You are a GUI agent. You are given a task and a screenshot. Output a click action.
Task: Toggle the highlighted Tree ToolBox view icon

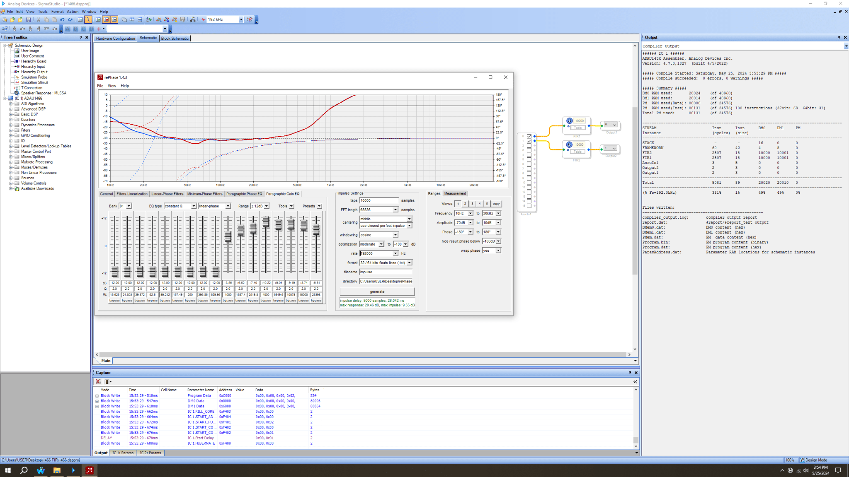coord(88,19)
